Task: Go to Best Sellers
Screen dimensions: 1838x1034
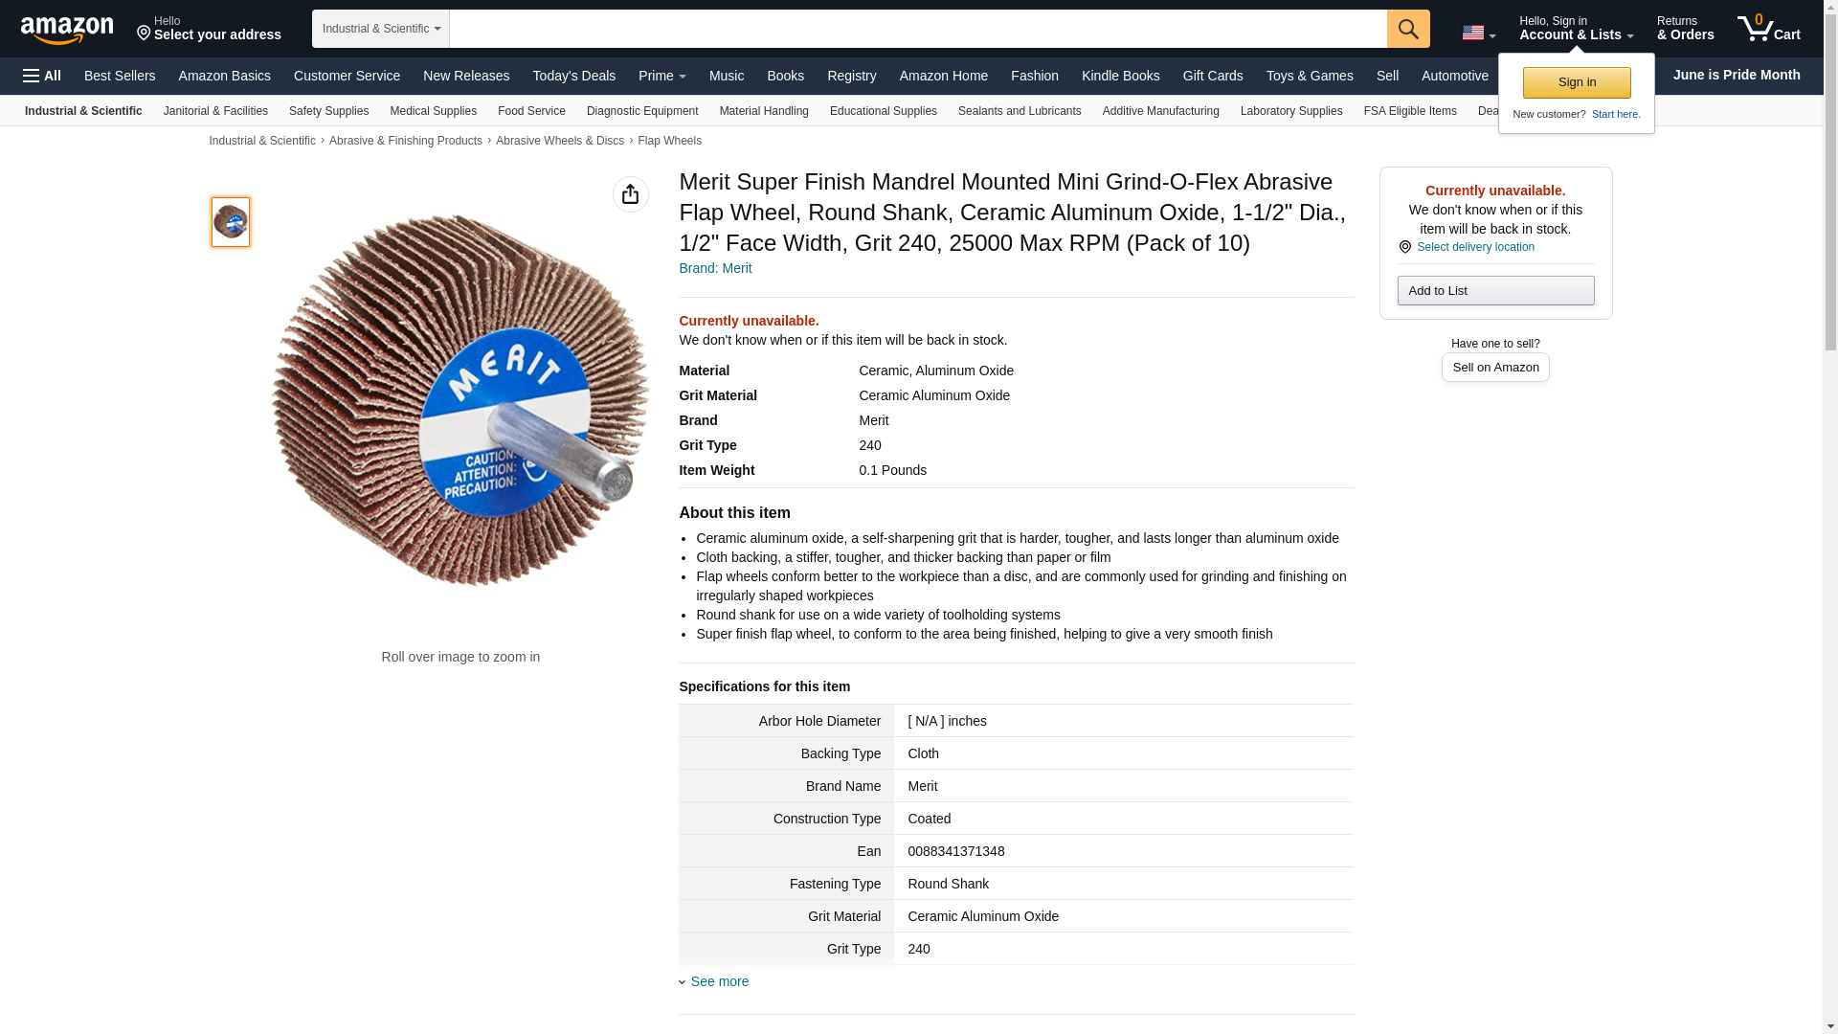Action: (120, 76)
